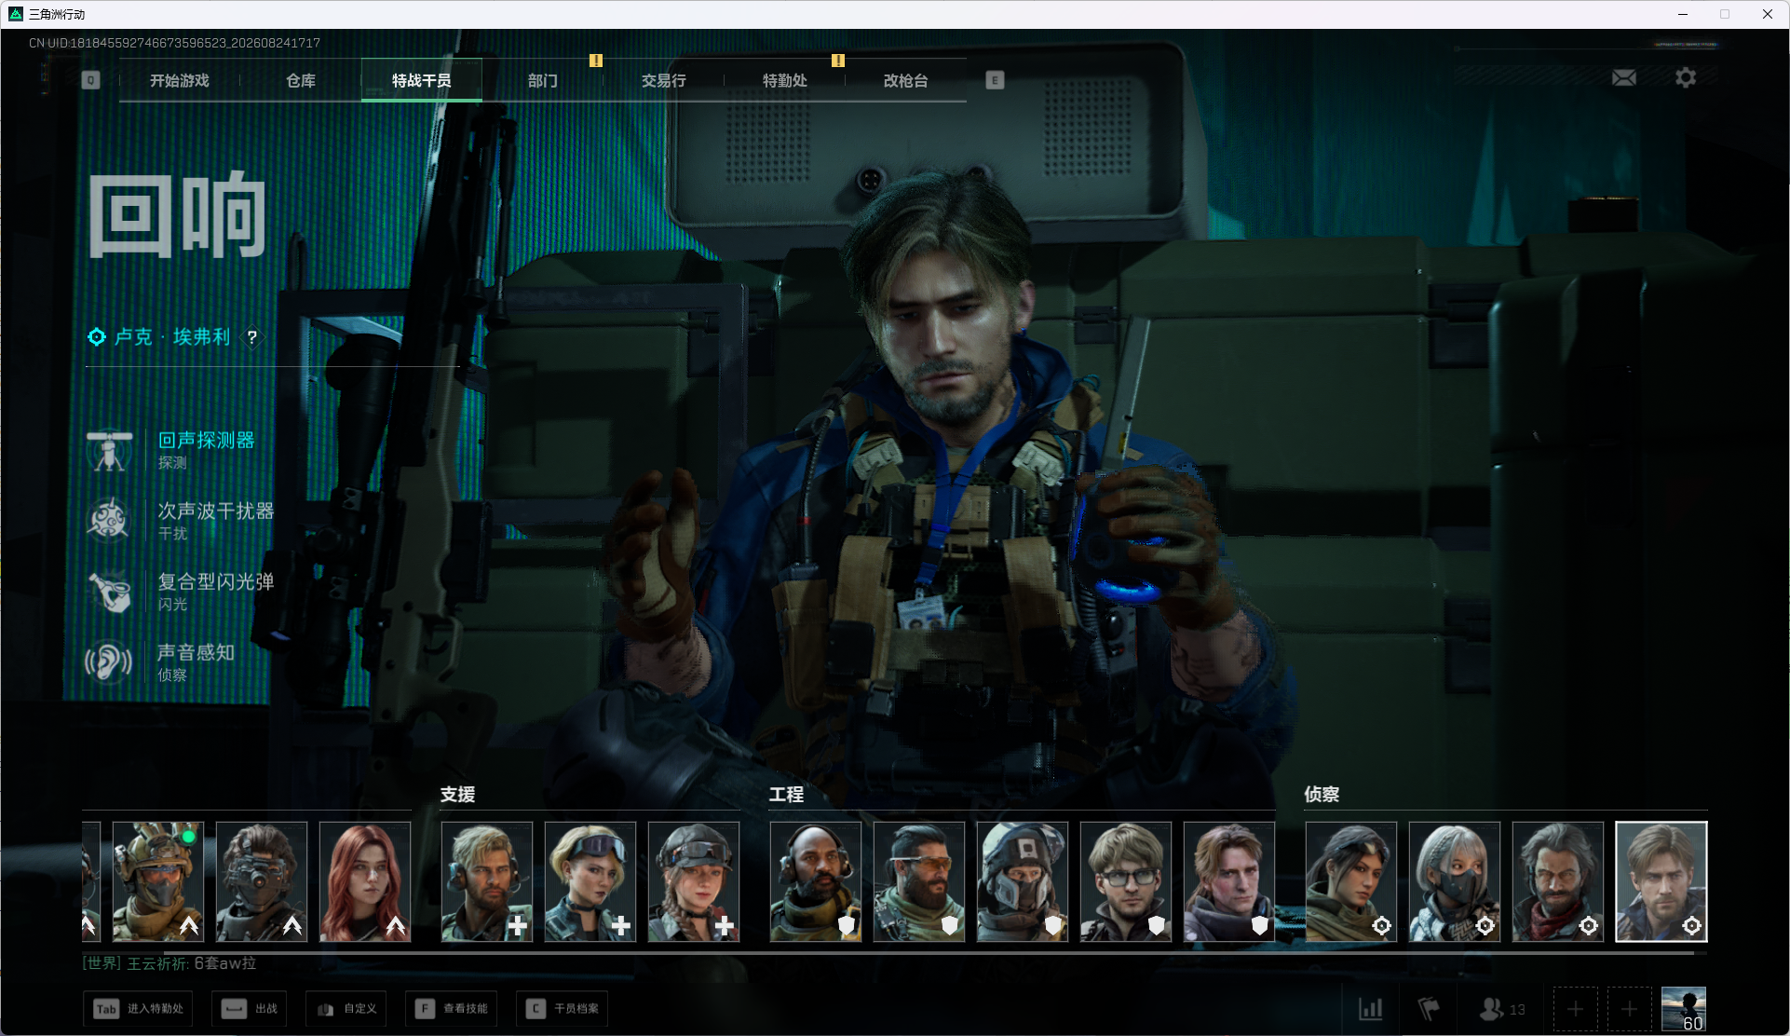Click the 次声波干扰器 skill name
The width and height of the screenshot is (1790, 1036).
(216, 511)
